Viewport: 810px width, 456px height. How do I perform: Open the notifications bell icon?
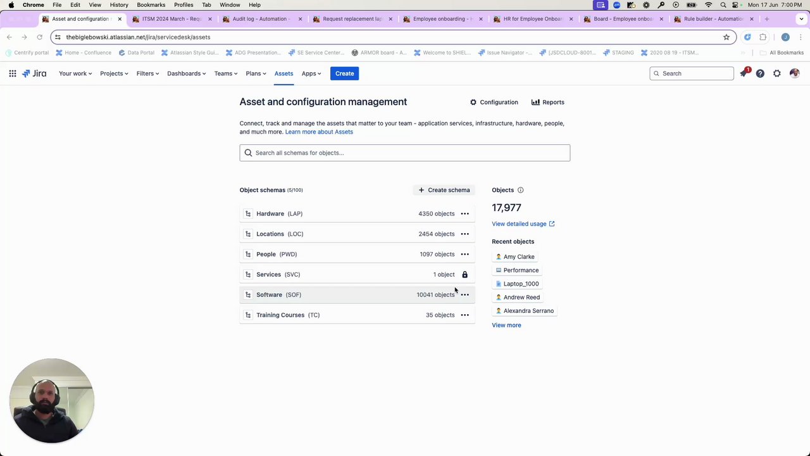pos(744,73)
